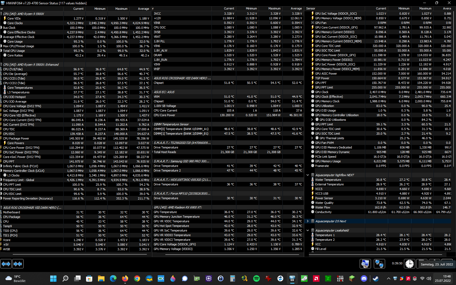Select the CPU (Tctl/Tdie) temperature row
Screen dimensions: 456x285
coord(75,69)
